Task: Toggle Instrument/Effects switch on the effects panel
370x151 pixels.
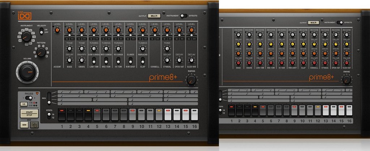Action: (340, 22)
